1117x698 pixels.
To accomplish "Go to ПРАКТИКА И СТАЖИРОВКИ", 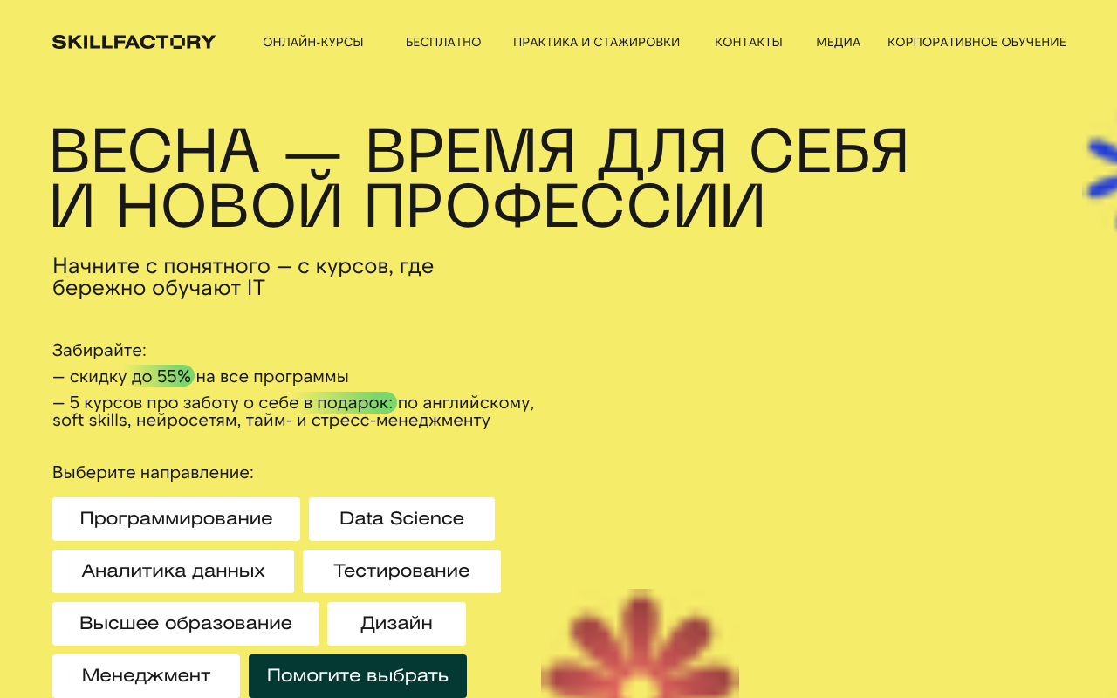I will pos(597,41).
